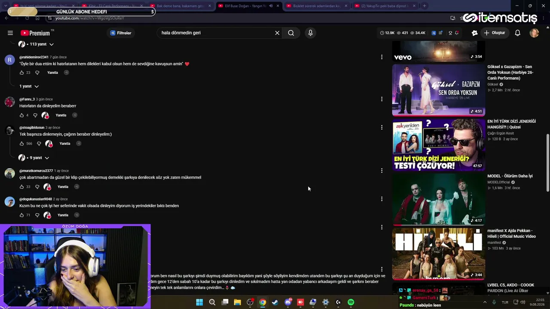Mute the playing Yangın tab audio
The width and height of the screenshot is (550, 309).
[x=271, y=6]
